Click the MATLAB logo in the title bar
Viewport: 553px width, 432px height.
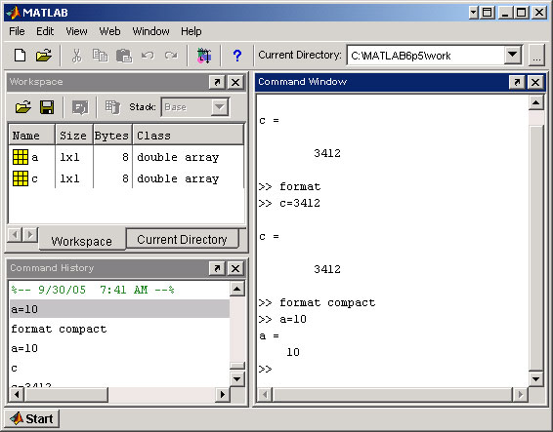14,13
